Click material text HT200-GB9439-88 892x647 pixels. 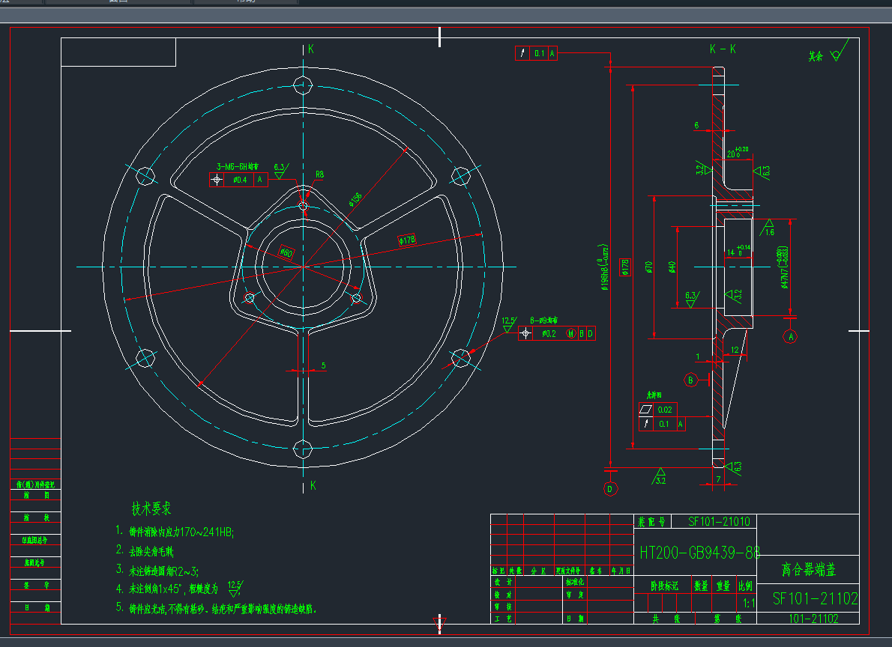[699, 553]
